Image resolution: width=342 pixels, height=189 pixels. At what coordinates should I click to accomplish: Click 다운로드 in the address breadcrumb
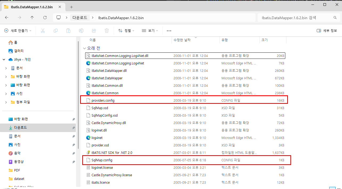click(x=80, y=18)
